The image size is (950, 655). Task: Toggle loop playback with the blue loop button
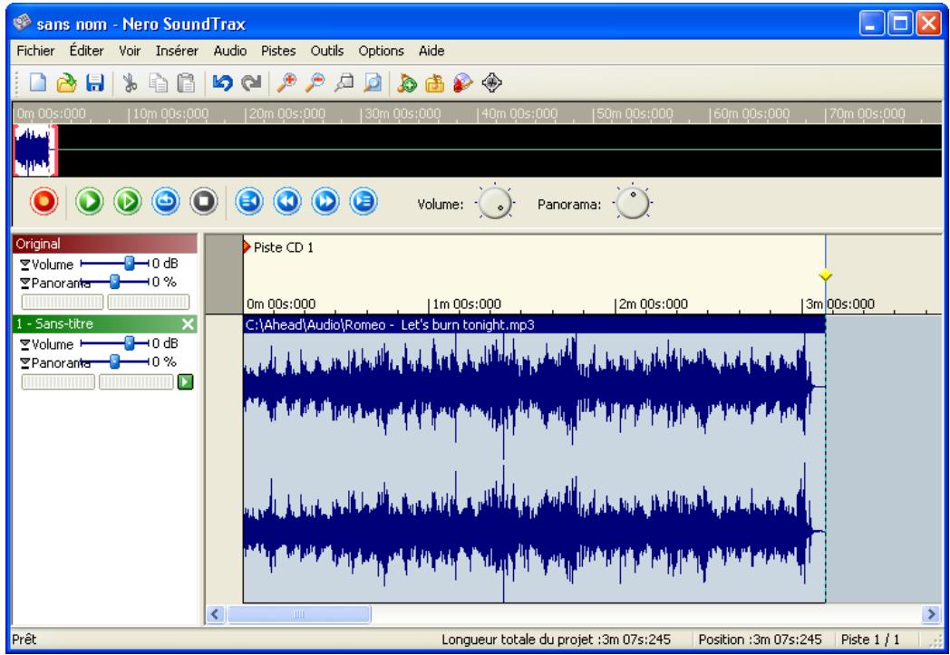pyautogui.click(x=165, y=202)
